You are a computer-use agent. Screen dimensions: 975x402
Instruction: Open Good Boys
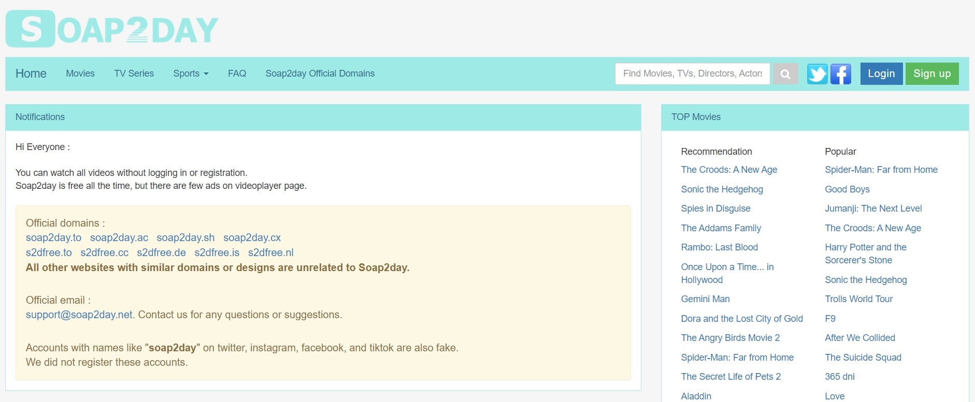pyautogui.click(x=847, y=189)
